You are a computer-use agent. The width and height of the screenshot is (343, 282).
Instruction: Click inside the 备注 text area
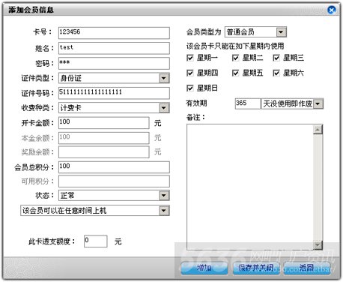click(250, 187)
